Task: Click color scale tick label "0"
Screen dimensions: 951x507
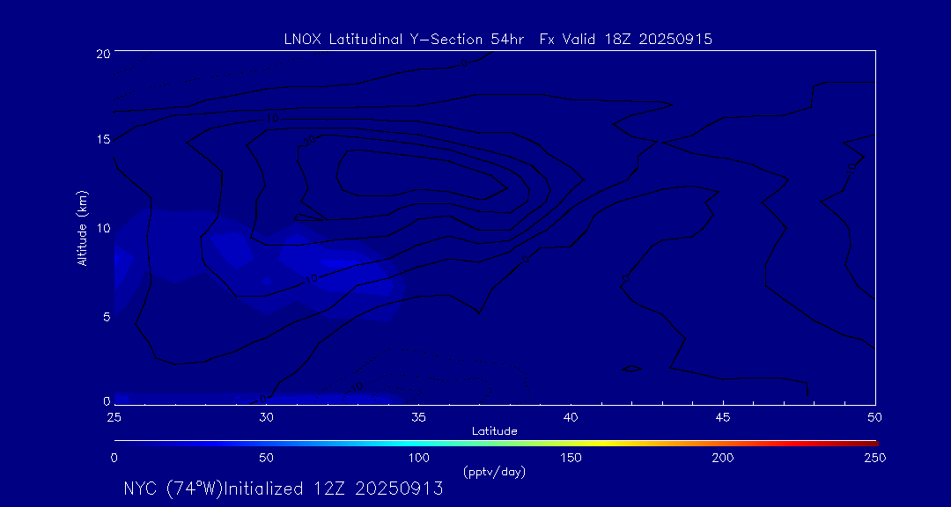Action: click(x=114, y=458)
